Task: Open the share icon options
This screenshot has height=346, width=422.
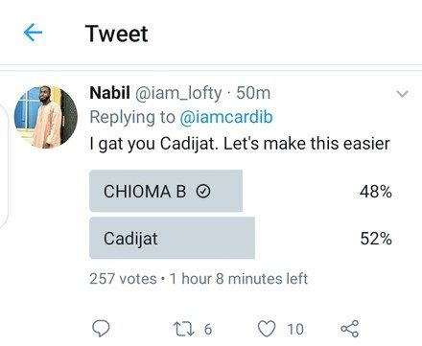Action: tap(350, 329)
